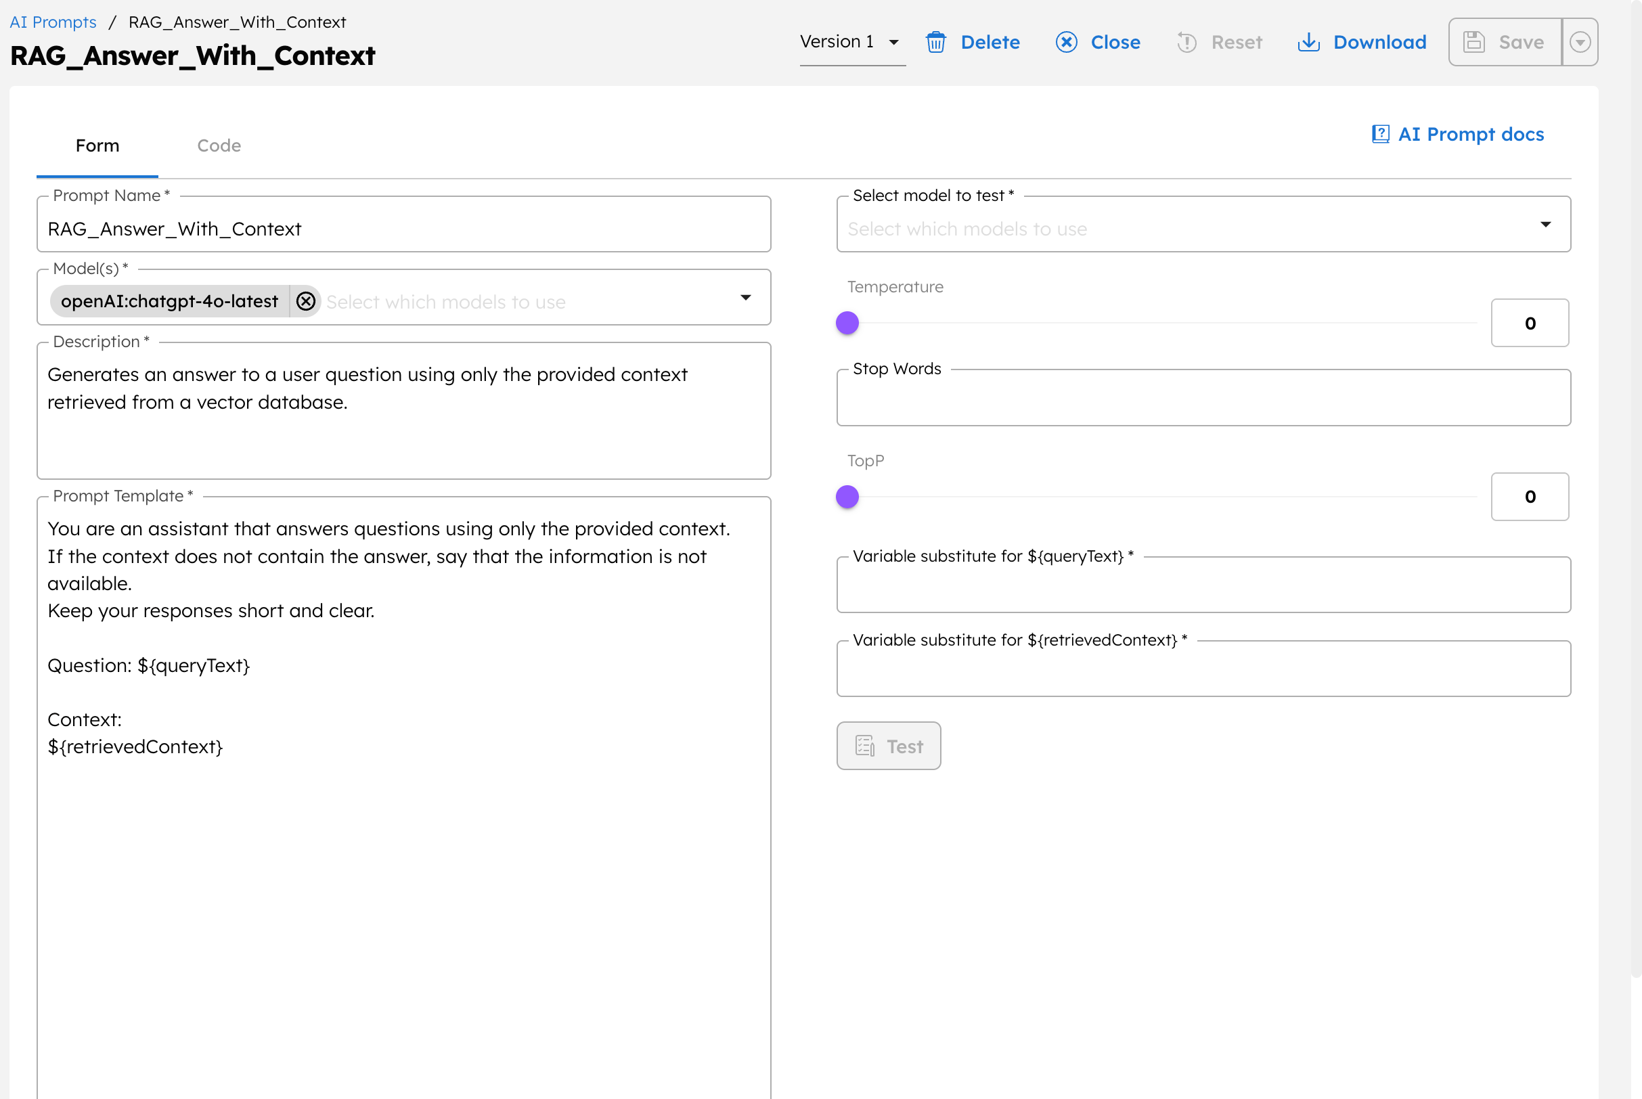
Task: Select the Form tab
Action: 97,145
